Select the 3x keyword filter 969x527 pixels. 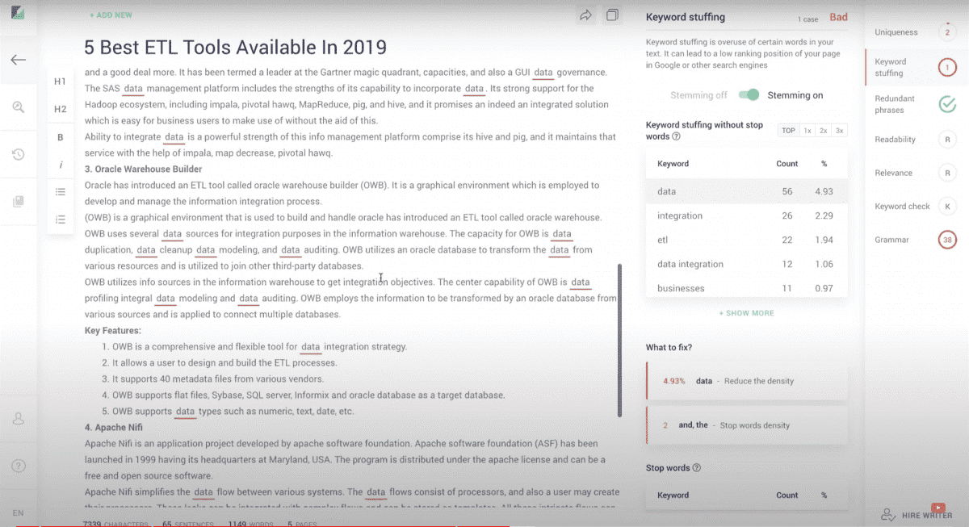pos(840,131)
